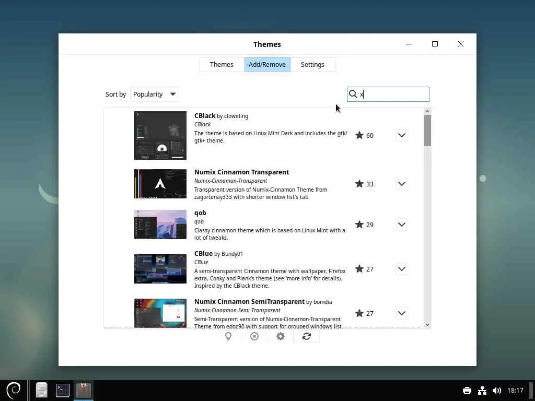Click the scrollbar down arrow
535x401 pixels.
[x=427, y=325]
